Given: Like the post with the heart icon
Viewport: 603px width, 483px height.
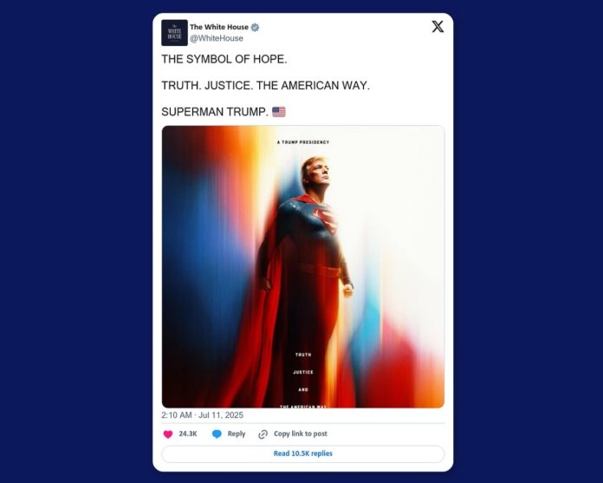Looking at the screenshot, I should tap(168, 434).
